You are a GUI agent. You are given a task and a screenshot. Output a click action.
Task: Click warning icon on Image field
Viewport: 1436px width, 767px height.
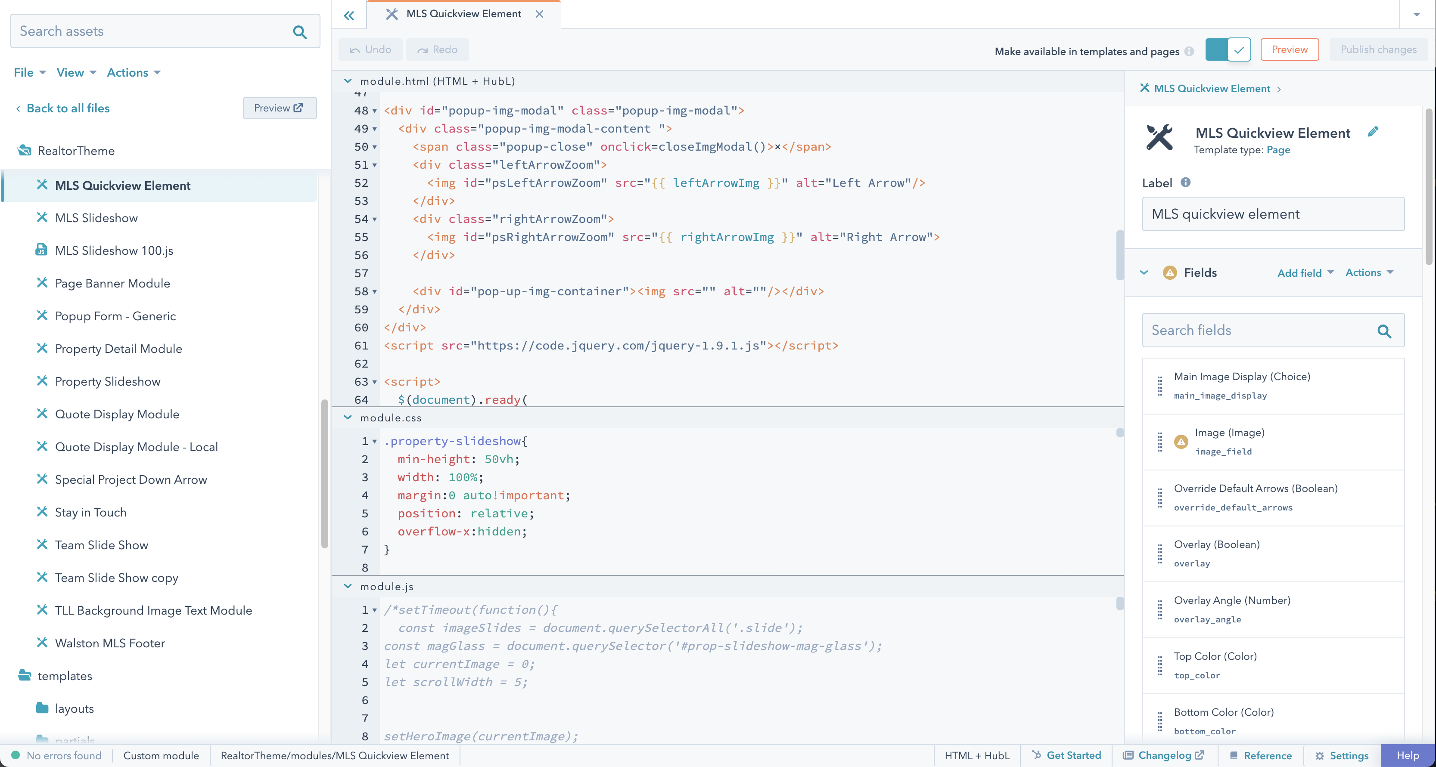coord(1181,442)
